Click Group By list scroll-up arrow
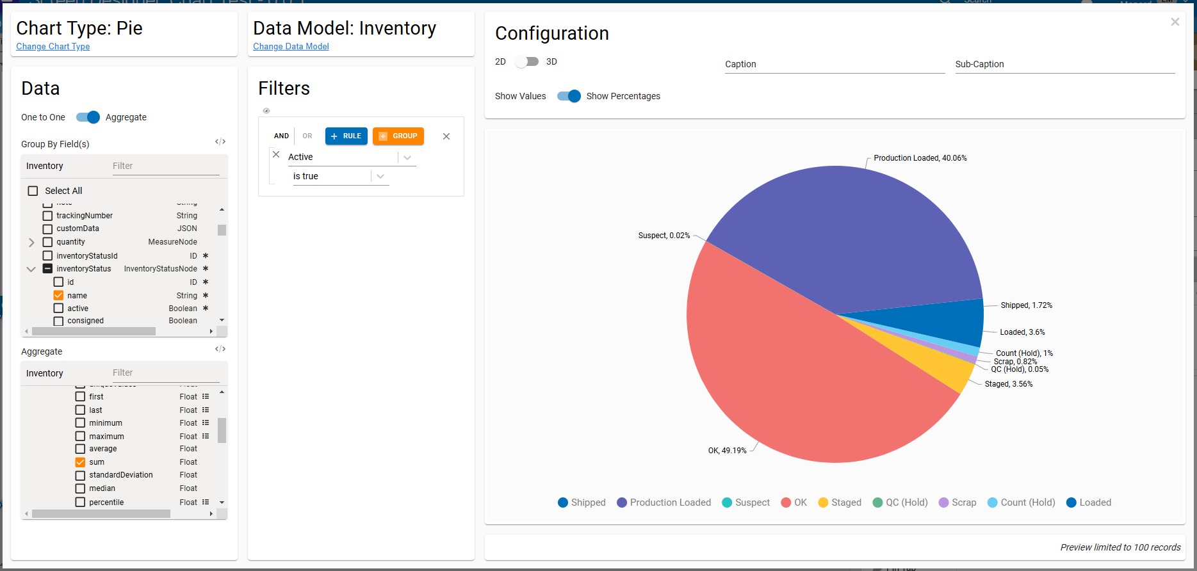The width and height of the screenshot is (1197, 571). [x=222, y=210]
